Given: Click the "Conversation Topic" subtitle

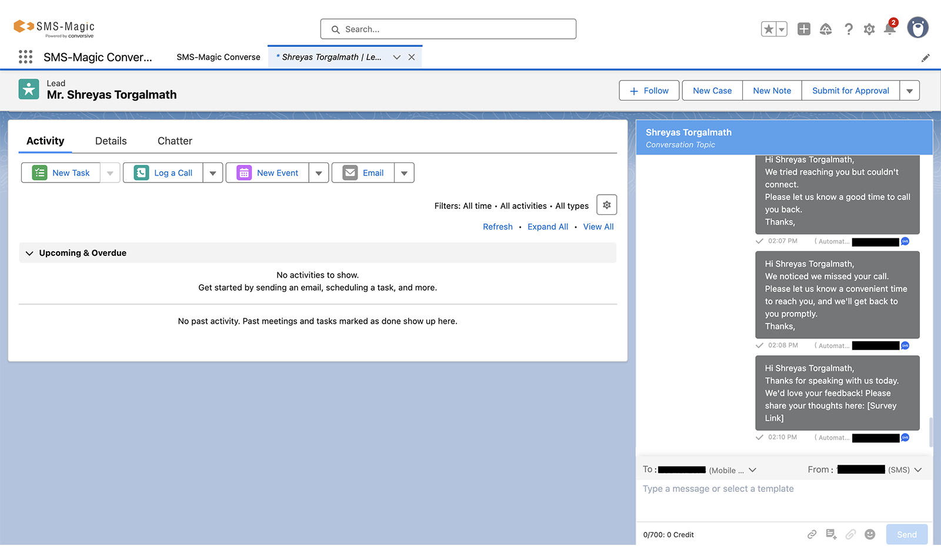Looking at the screenshot, I should (680, 145).
